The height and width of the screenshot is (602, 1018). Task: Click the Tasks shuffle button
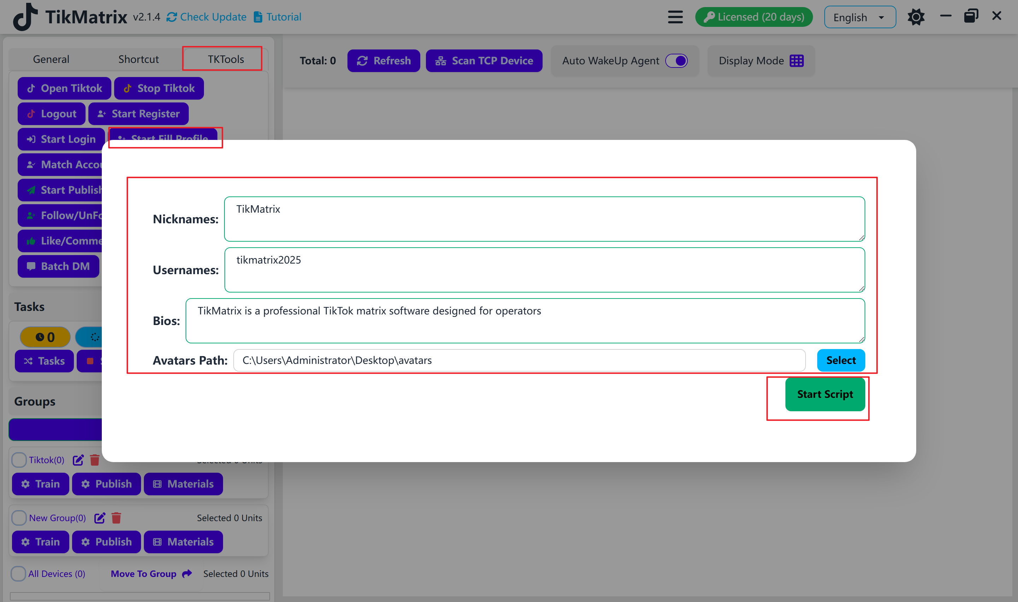[x=44, y=361]
